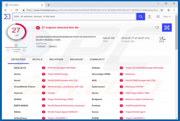This screenshot has width=180, height=121.
Task: Click the site lock padlock icon
Action: point(24,10)
